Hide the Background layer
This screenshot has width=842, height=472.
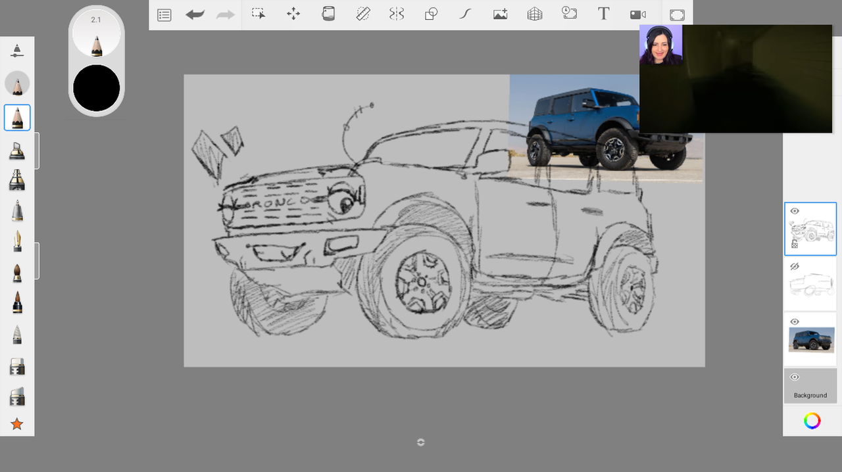click(795, 377)
